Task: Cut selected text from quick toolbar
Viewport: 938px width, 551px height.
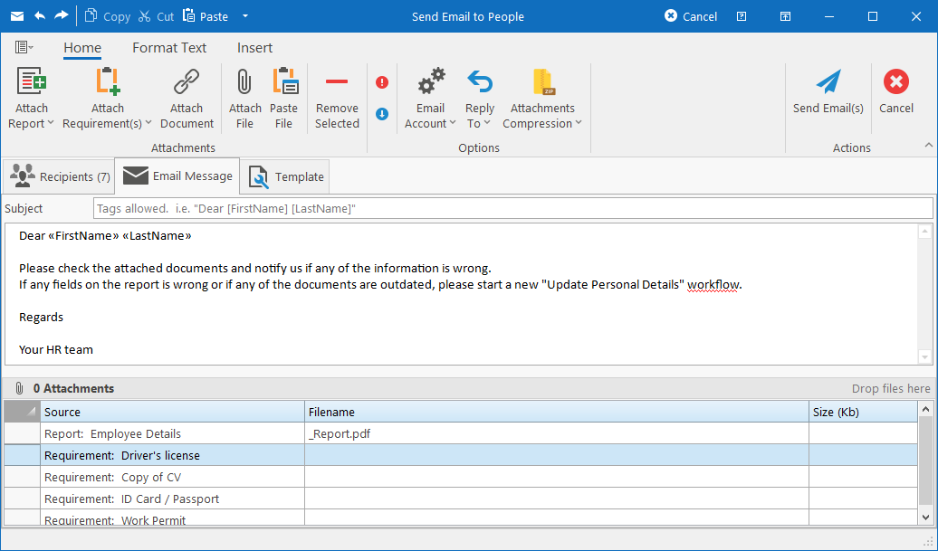Action: [156, 16]
